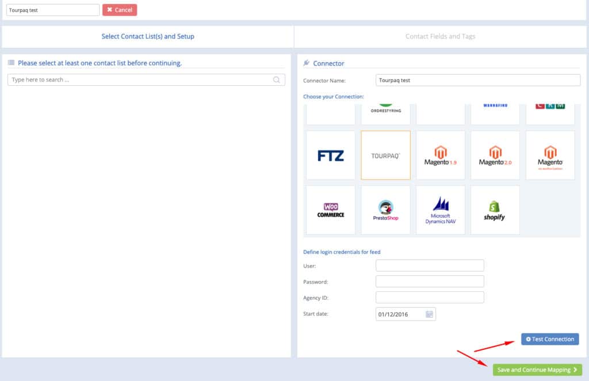Click the contact list search box
The width and height of the screenshot is (589, 381).
tap(146, 79)
